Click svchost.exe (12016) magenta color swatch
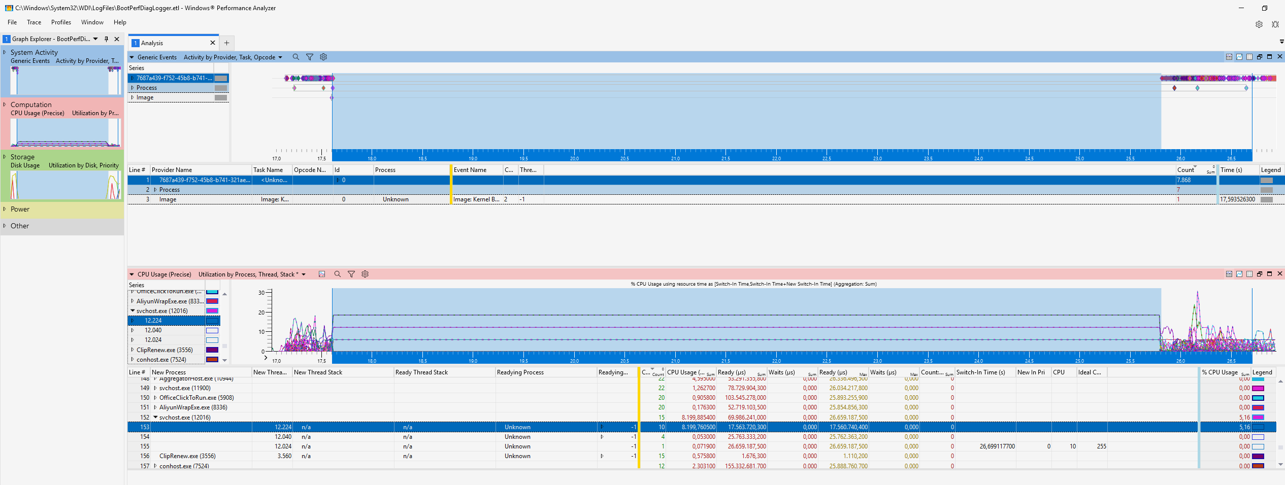The height and width of the screenshot is (485, 1285). point(212,311)
